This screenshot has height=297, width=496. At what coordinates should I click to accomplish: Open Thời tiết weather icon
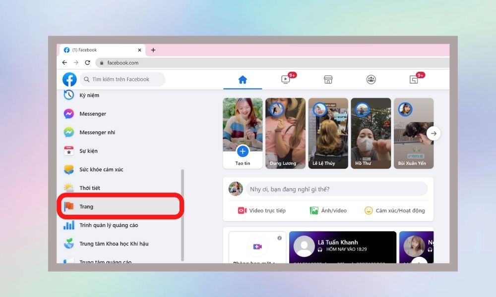68,188
